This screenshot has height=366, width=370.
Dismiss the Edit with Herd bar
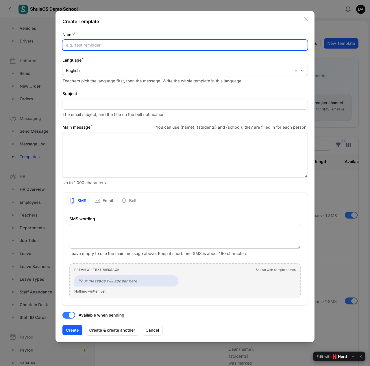click(361, 356)
